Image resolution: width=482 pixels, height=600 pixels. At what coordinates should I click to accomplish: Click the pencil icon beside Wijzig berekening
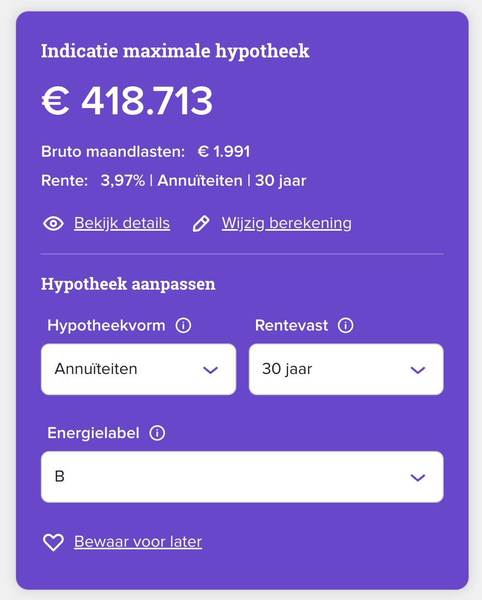pos(201,223)
